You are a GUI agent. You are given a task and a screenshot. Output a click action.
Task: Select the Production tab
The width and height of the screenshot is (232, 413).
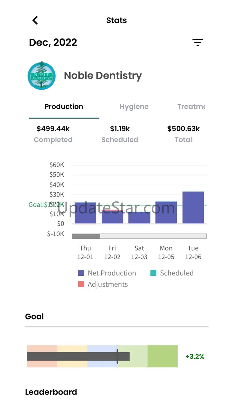[x=64, y=107]
